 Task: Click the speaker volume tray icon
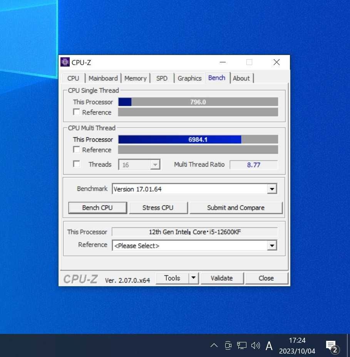click(x=255, y=345)
